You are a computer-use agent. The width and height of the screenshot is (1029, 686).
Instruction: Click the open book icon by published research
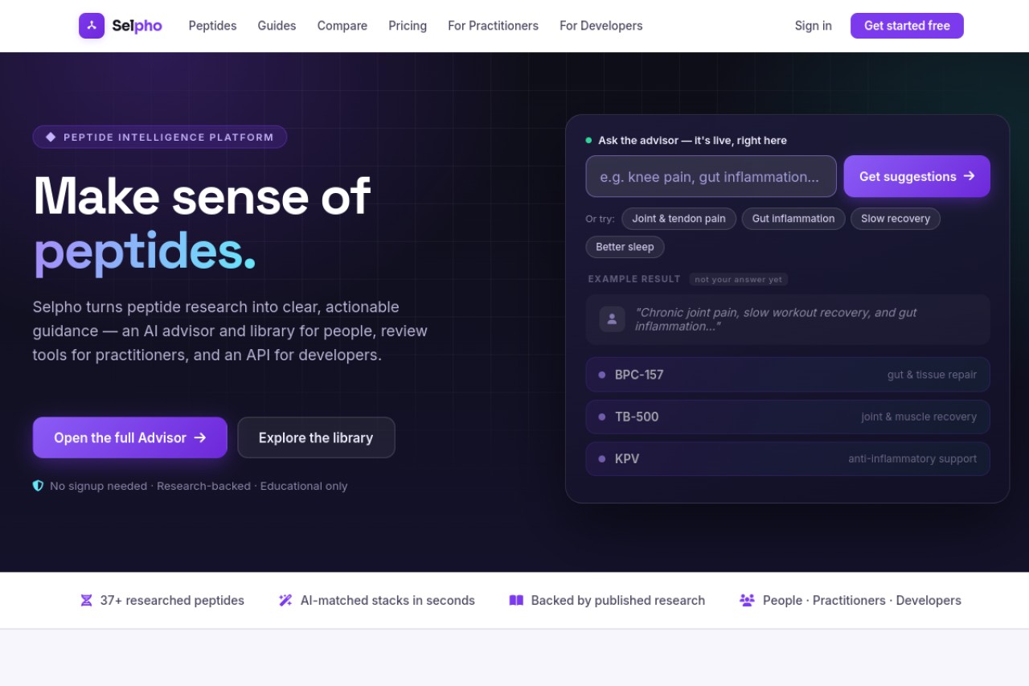click(516, 600)
